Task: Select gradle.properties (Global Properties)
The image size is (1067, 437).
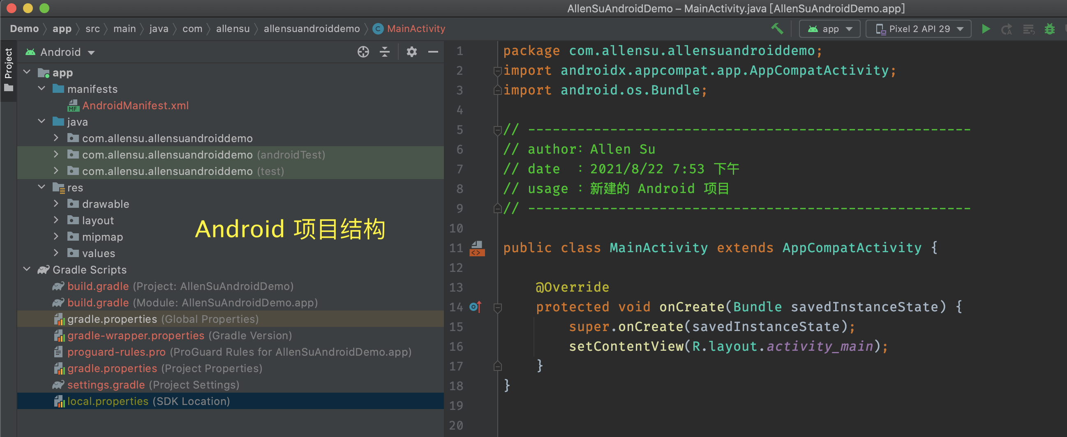Action: pos(230,319)
